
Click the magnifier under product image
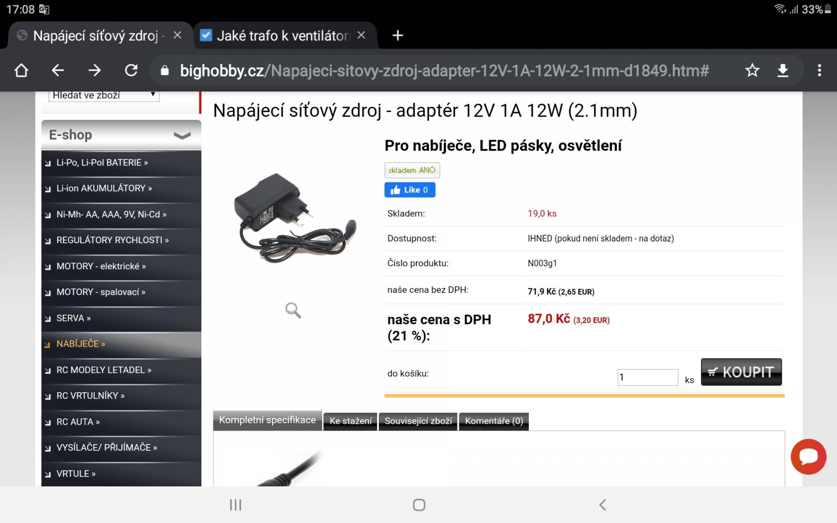click(293, 310)
